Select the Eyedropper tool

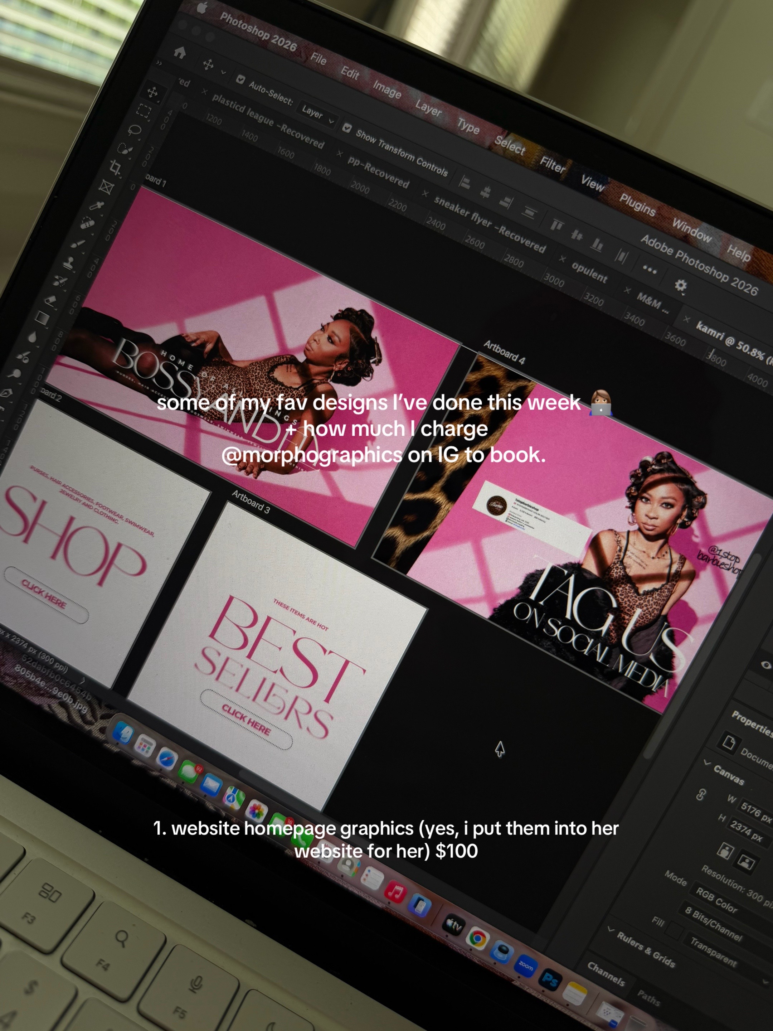[x=97, y=205]
